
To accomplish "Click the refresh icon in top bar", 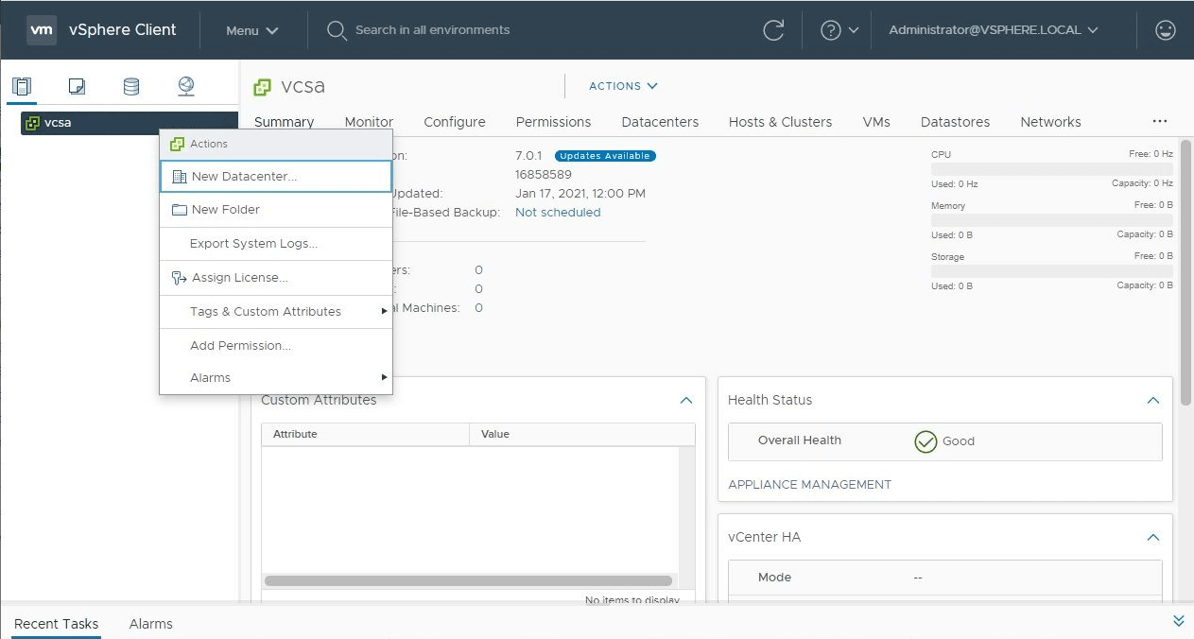I will tap(773, 30).
